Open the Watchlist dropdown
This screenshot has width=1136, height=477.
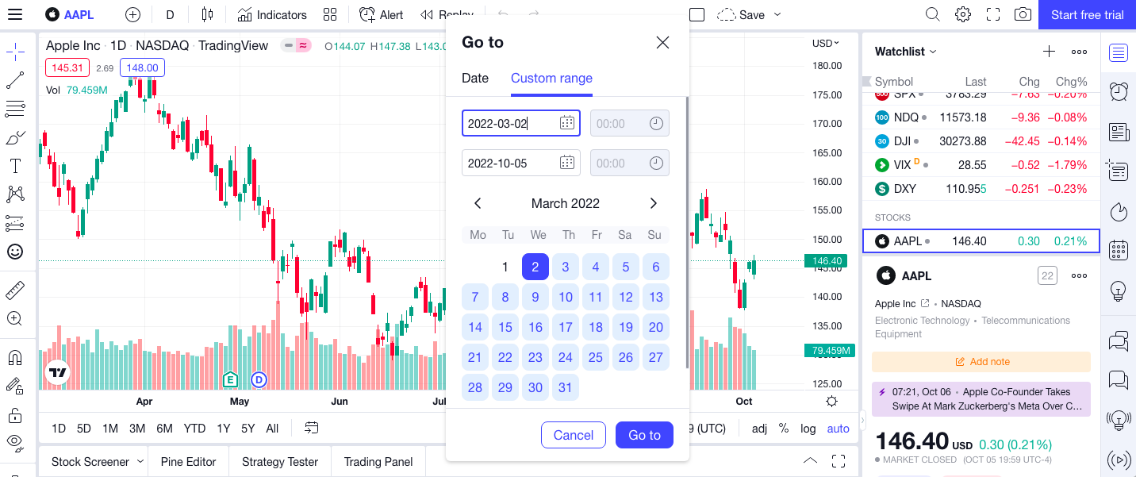(x=904, y=51)
